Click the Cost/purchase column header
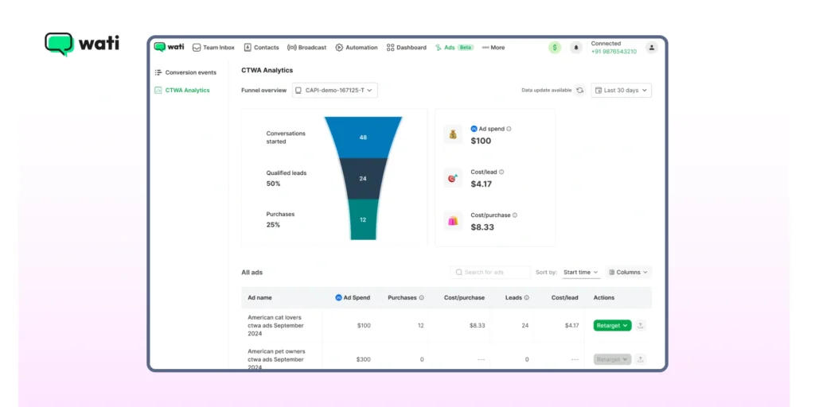The height and width of the screenshot is (407, 815). pyautogui.click(x=464, y=298)
